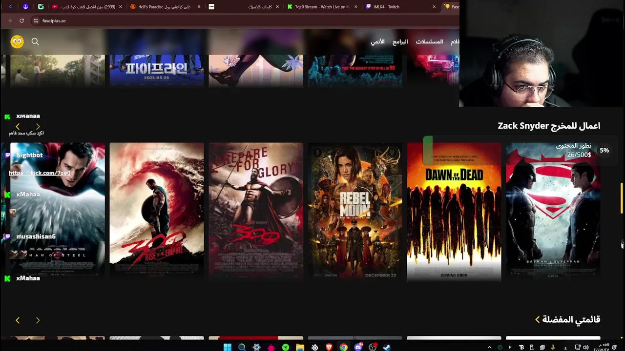Open Brave browser from the taskbar
The height and width of the screenshot is (351, 625).
pyautogui.click(x=329, y=347)
